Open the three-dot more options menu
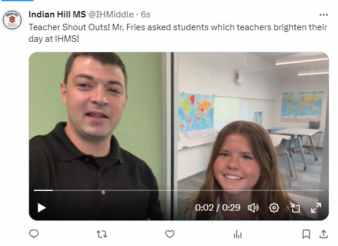 coord(323,15)
